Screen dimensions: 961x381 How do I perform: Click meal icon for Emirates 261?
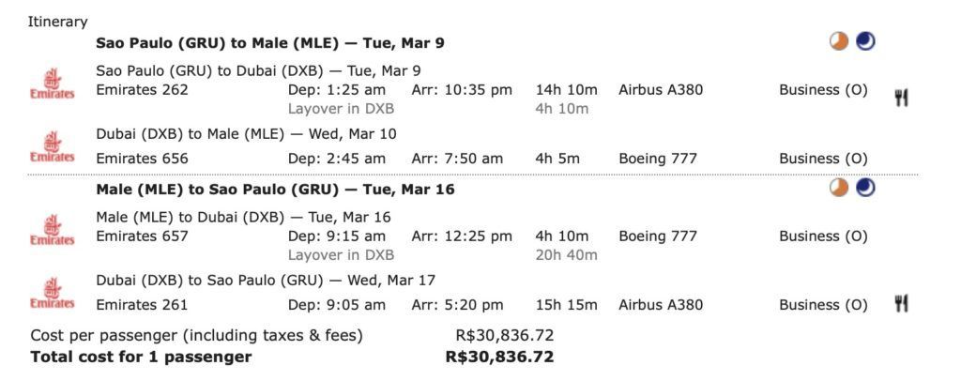click(900, 303)
